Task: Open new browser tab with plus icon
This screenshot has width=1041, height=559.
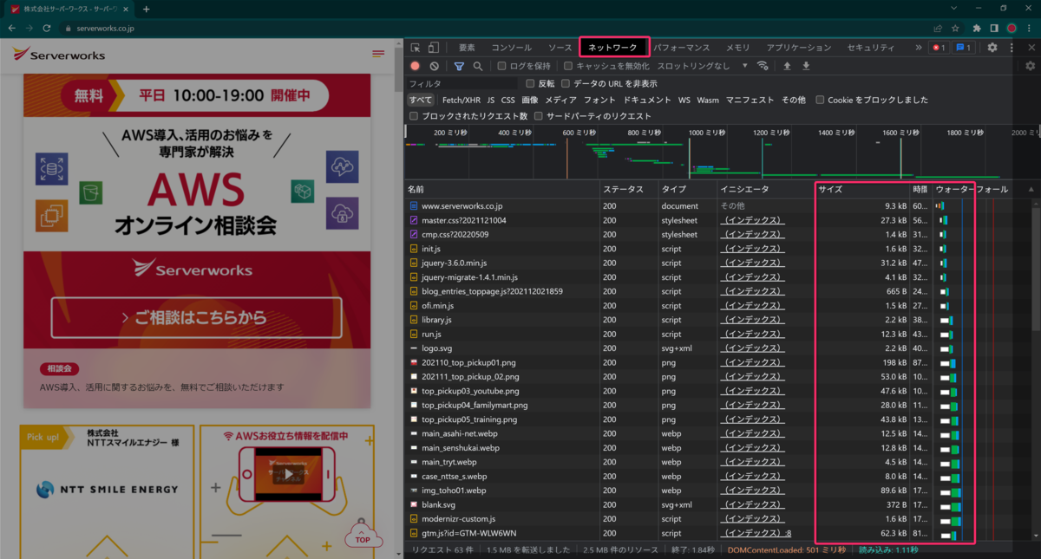Action: click(x=147, y=9)
